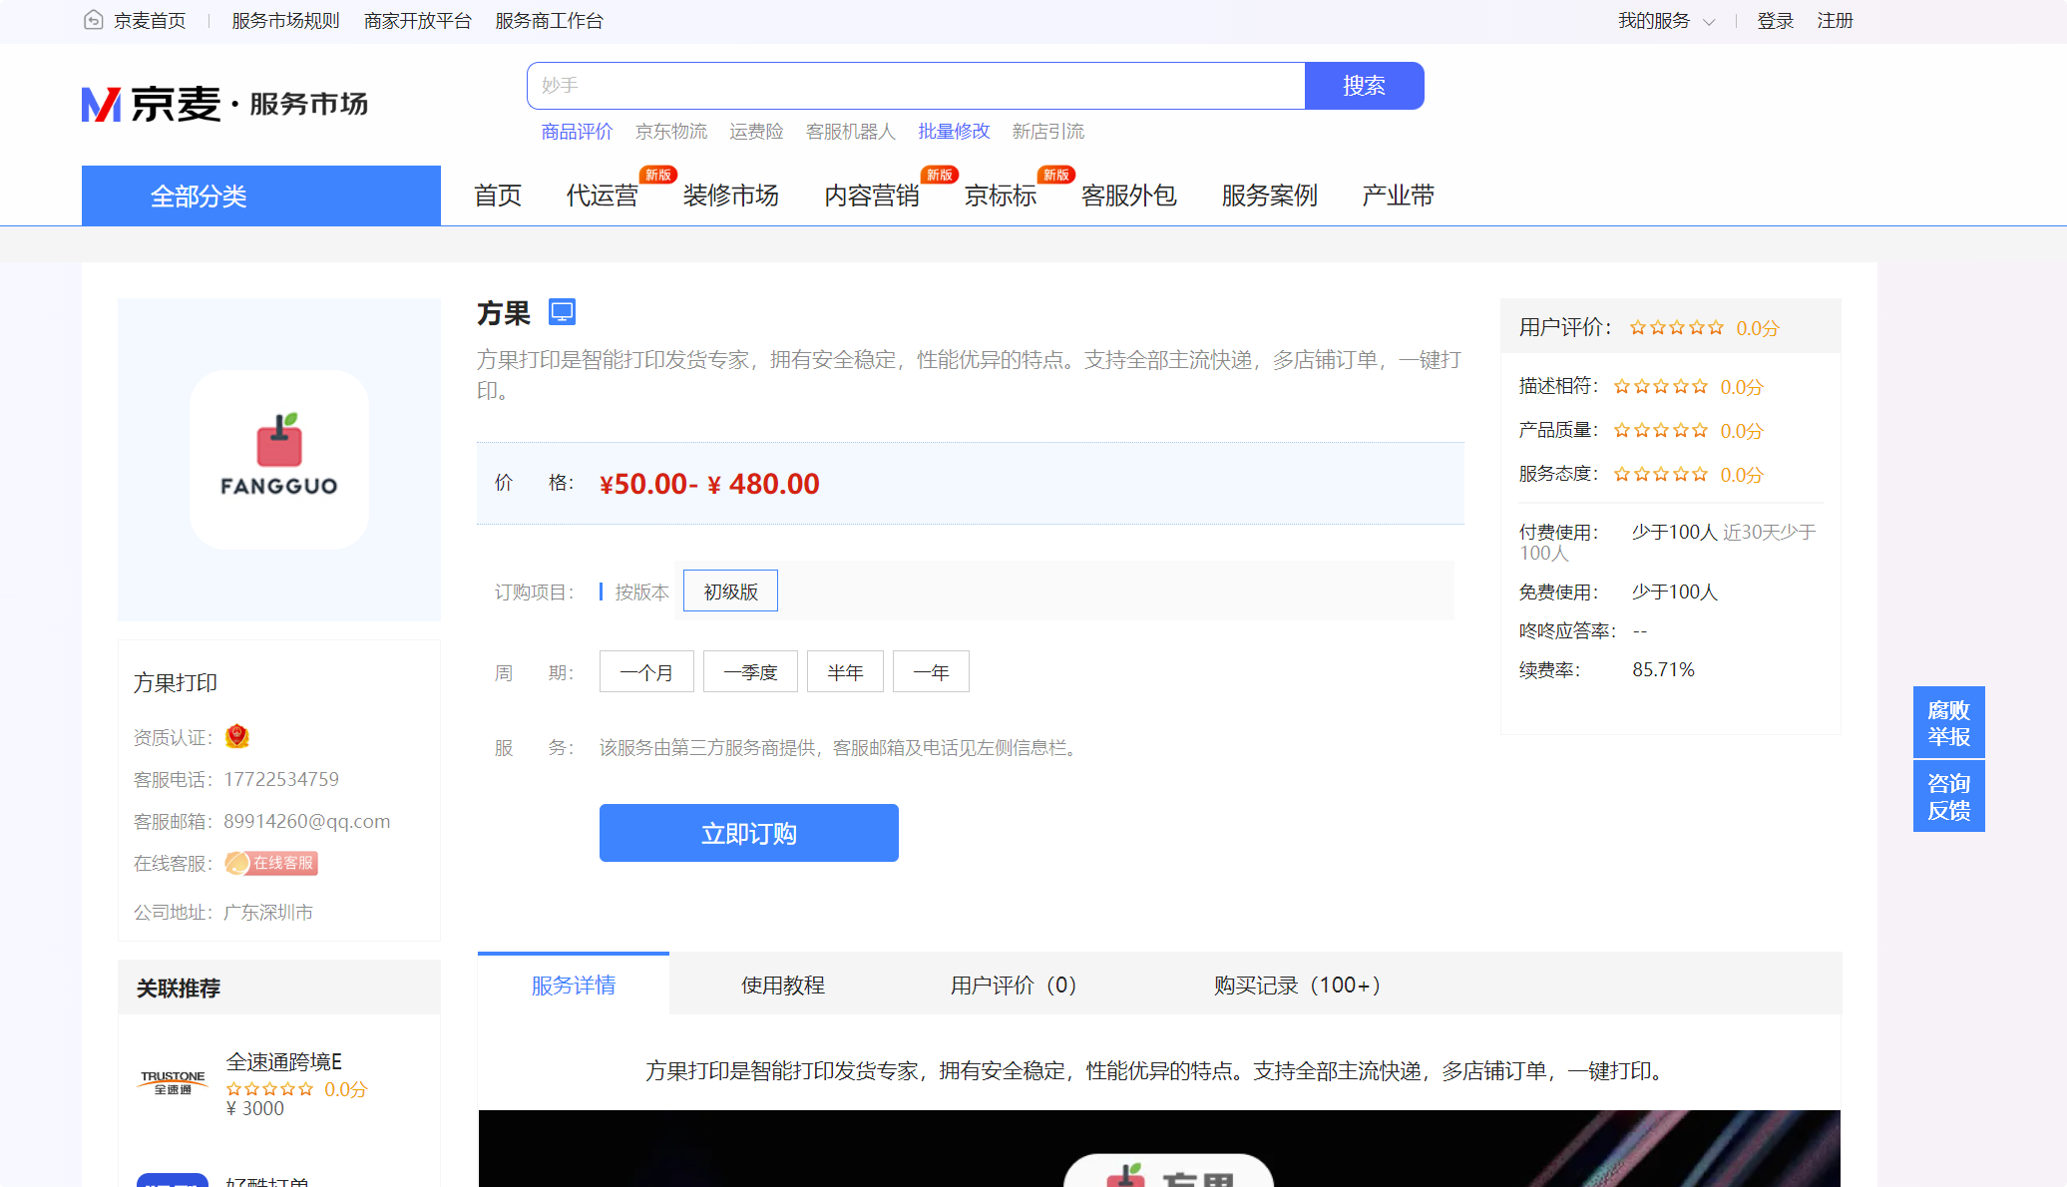Open the 购买记录 (100+) tab
Screen dimensions: 2067x1187
tap(1297, 986)
